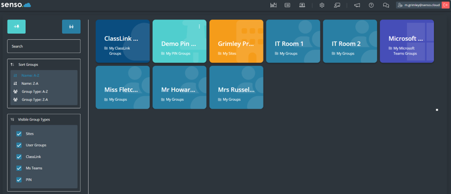Open the laptop monitor icon in header
This screenshot has height=194, width=451.
coord(302,5)
